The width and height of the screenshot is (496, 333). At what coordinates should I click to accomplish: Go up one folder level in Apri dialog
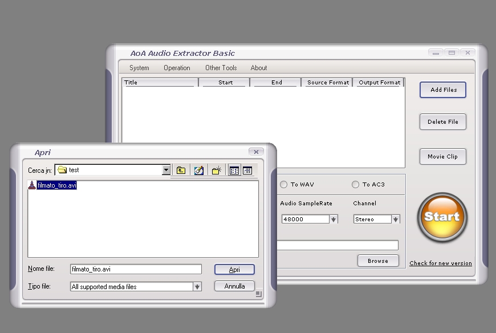(x=181, y=170)
